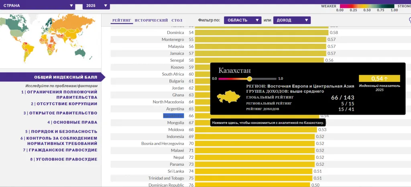Switch to the ИСТОРИЧЕСКИЙ tab
The height and width of the screenshot is (187, 411).
(x=151, y=20)
